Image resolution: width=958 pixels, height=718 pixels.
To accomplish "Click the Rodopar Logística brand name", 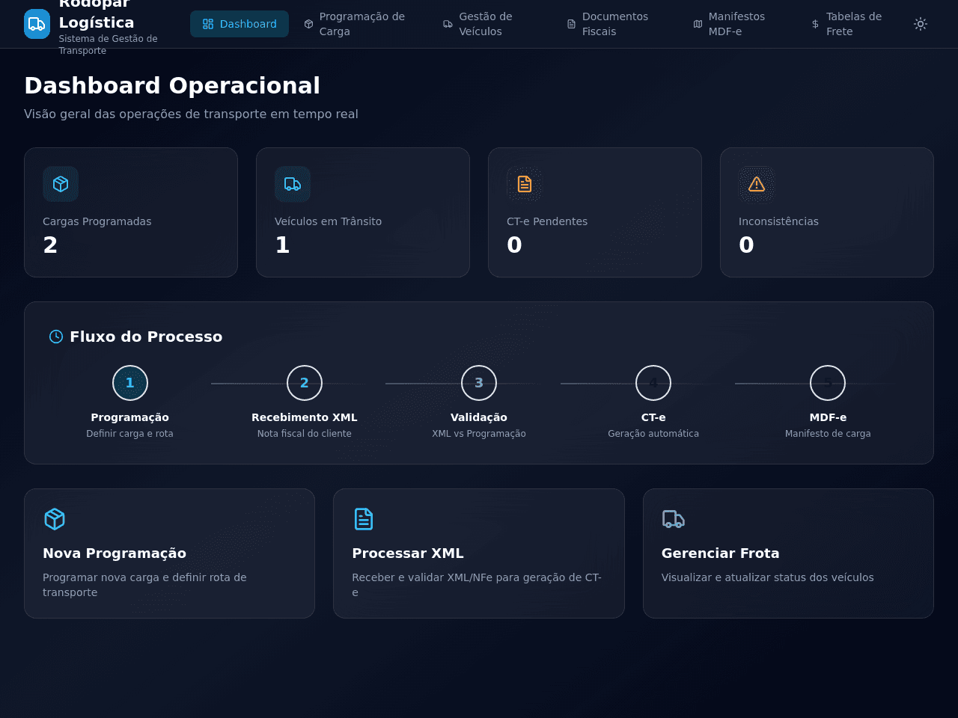I will (x=97, y=12).
